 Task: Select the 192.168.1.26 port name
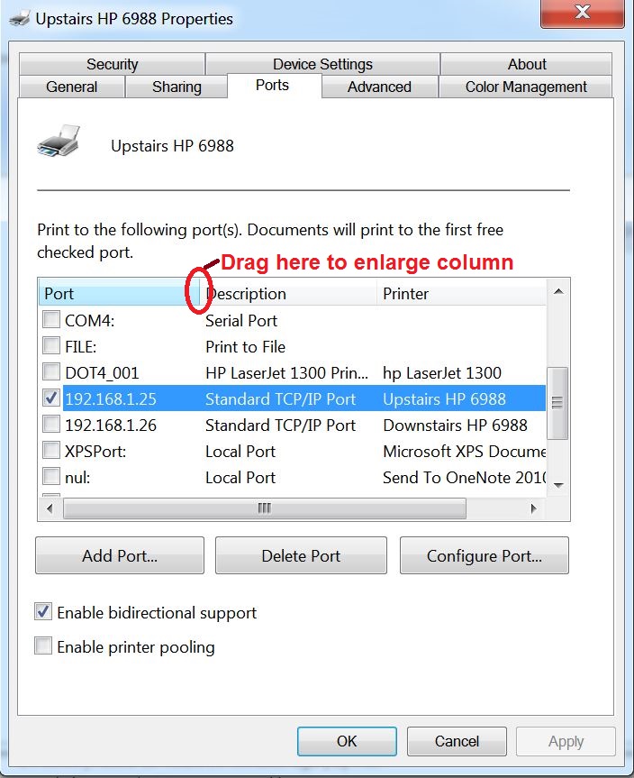point(111,426)
